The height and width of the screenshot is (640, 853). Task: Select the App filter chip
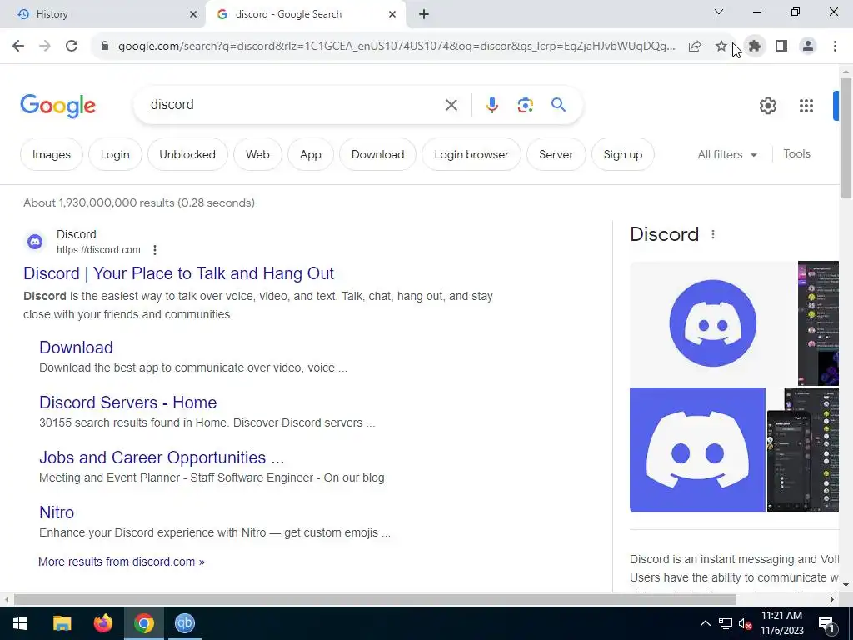tap(310, 154)
